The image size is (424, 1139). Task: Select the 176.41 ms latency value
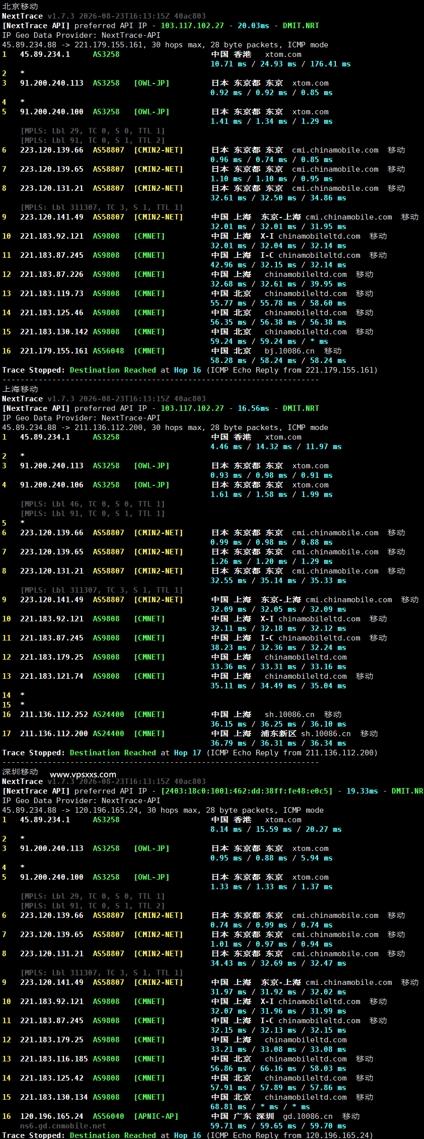[330, 64]
